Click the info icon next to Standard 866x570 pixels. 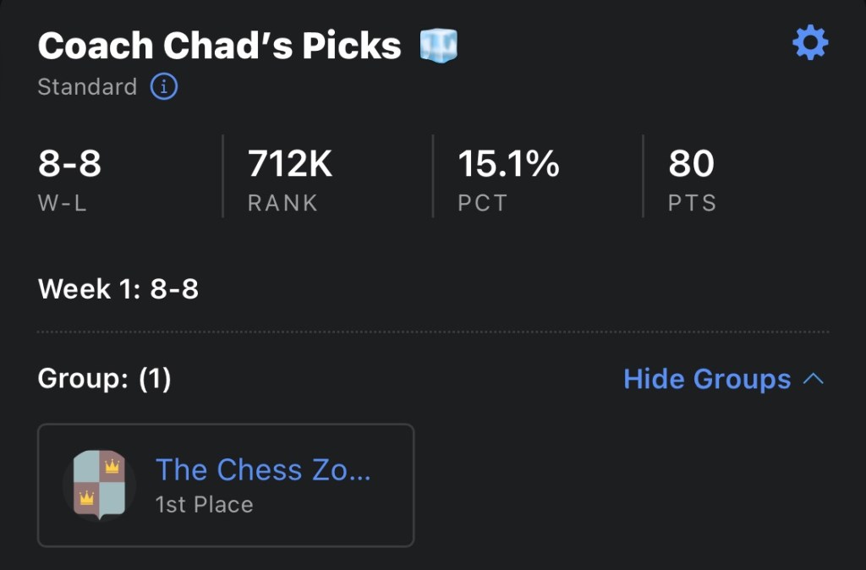[164, 86]
